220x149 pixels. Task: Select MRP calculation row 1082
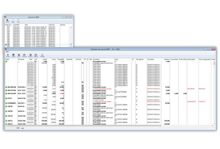tap(37, 33)
